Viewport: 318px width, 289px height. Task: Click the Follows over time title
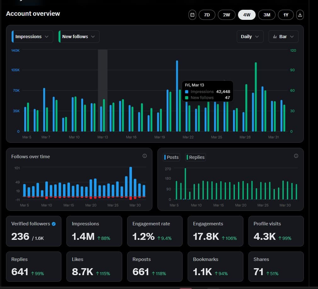point(31,157)
